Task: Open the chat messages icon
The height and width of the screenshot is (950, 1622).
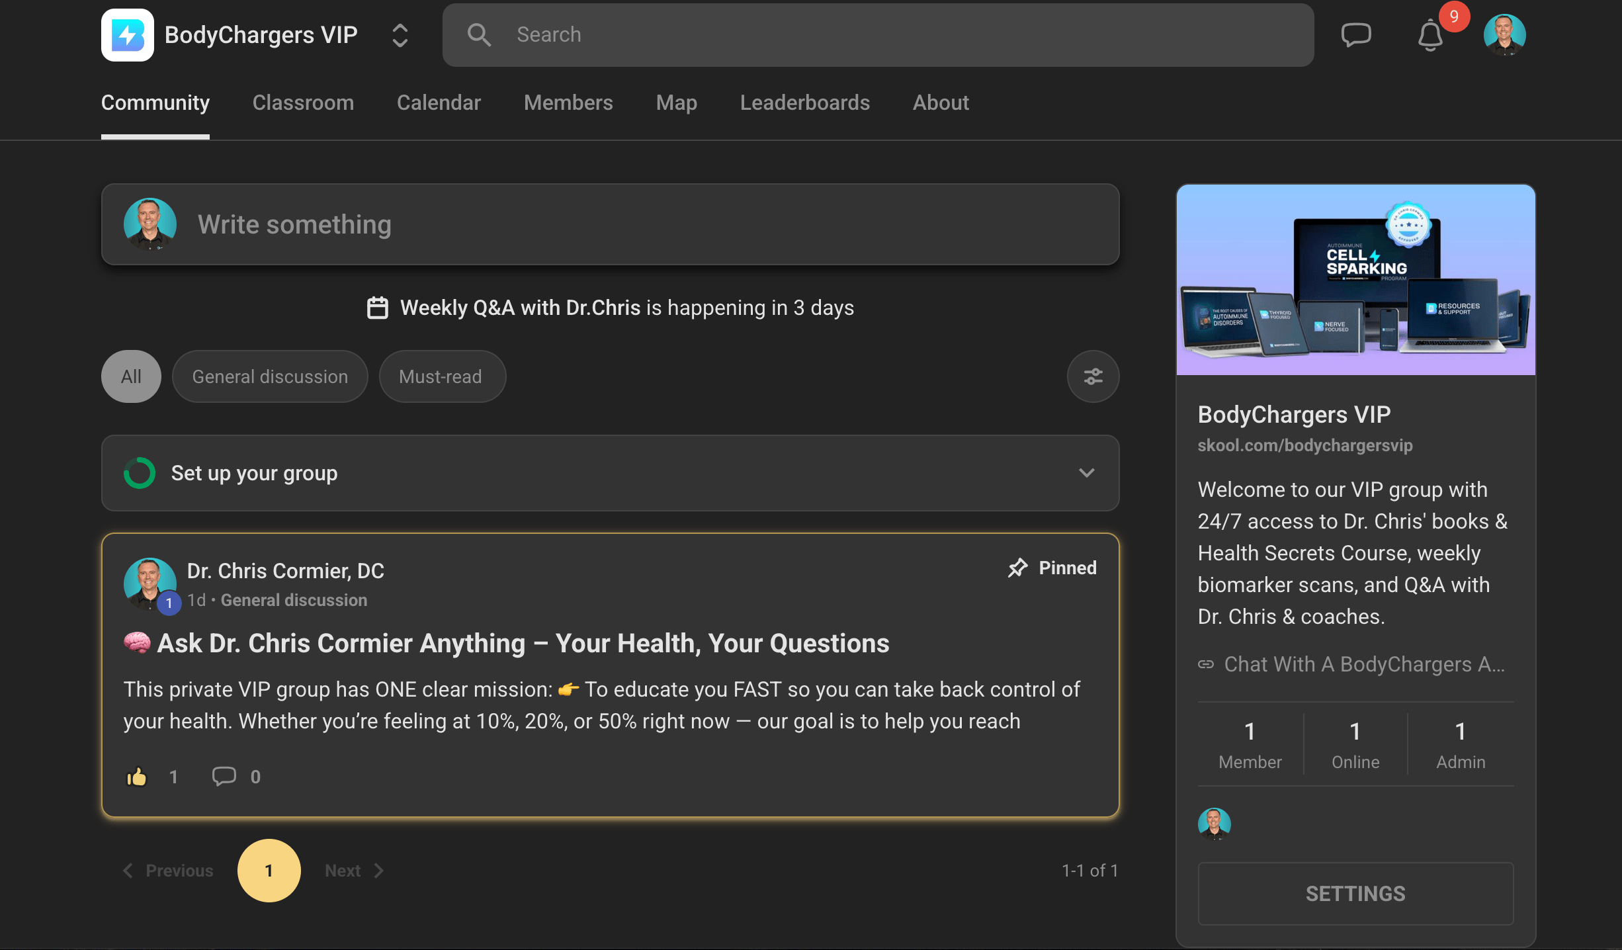Action: [1356, 34]
